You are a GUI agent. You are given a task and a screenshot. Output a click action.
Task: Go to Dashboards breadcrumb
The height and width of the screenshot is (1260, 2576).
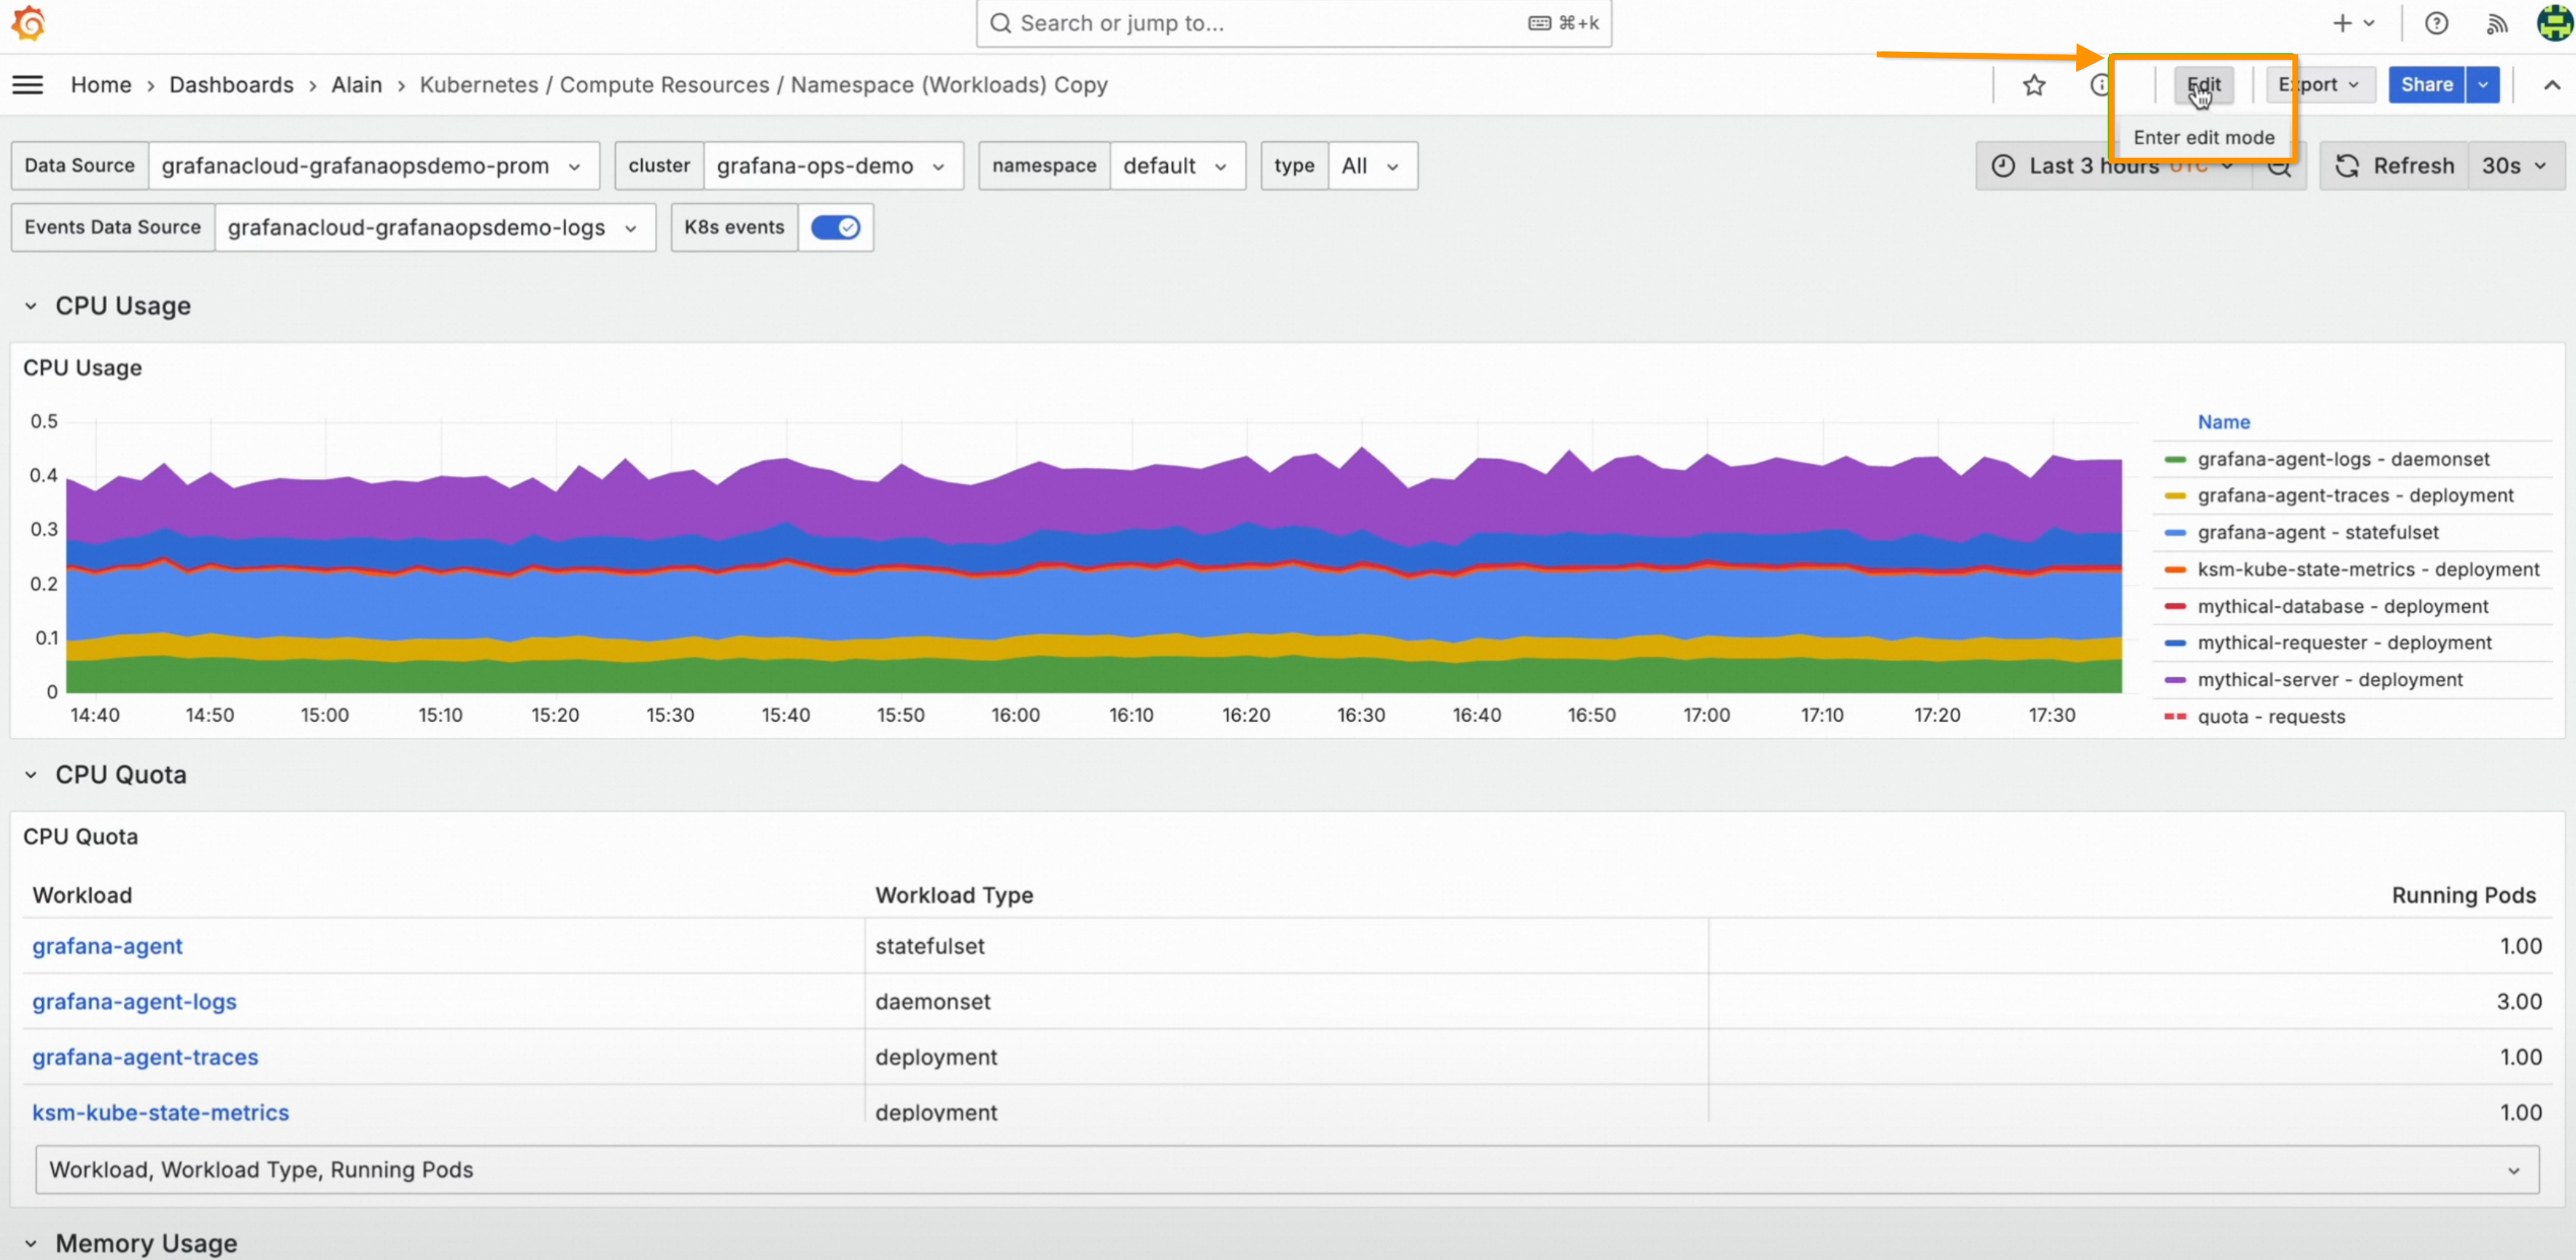click(x=231, y=85)
